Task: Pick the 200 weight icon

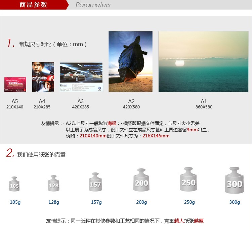Action: pyautogui.click(x=141, y=180)
